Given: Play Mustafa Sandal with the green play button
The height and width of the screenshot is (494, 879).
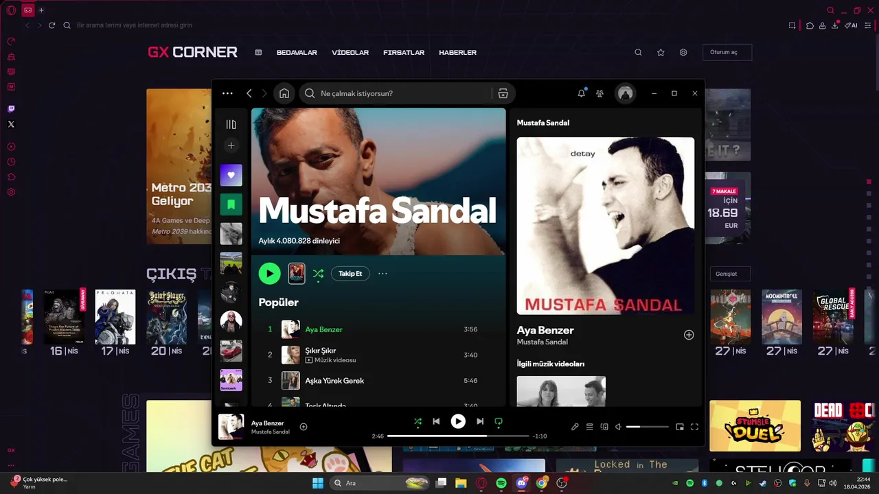Looking at the screenshot, I should [269, 274].
